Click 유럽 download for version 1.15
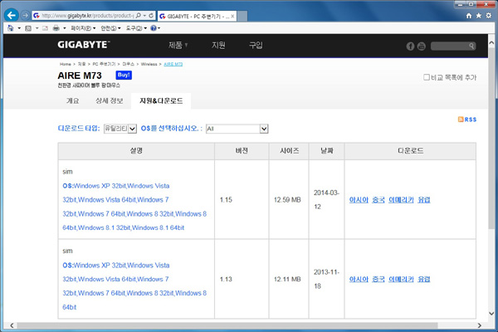This screenshot has height=332, width=498. pyautogui.click(x=423, y=200)
